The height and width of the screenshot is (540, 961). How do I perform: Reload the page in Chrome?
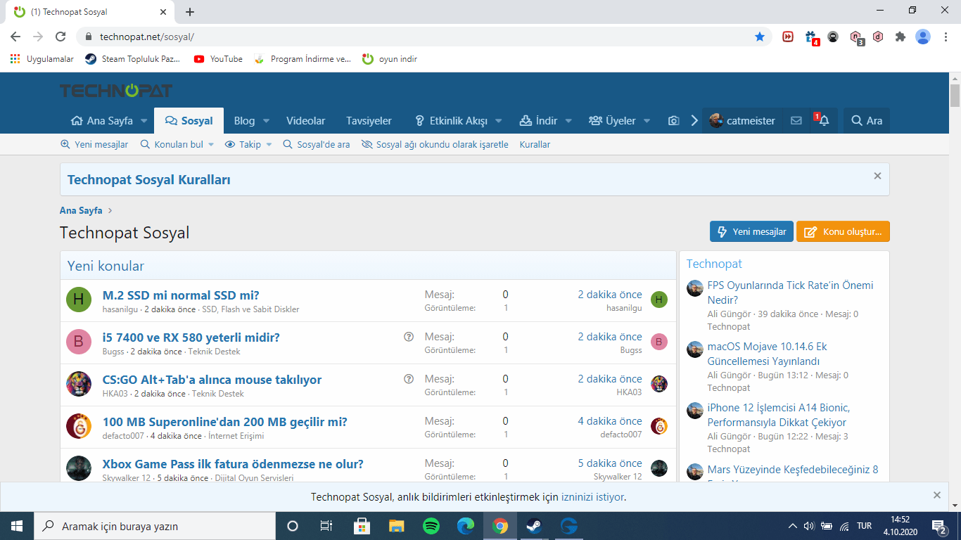click(61, 37)
